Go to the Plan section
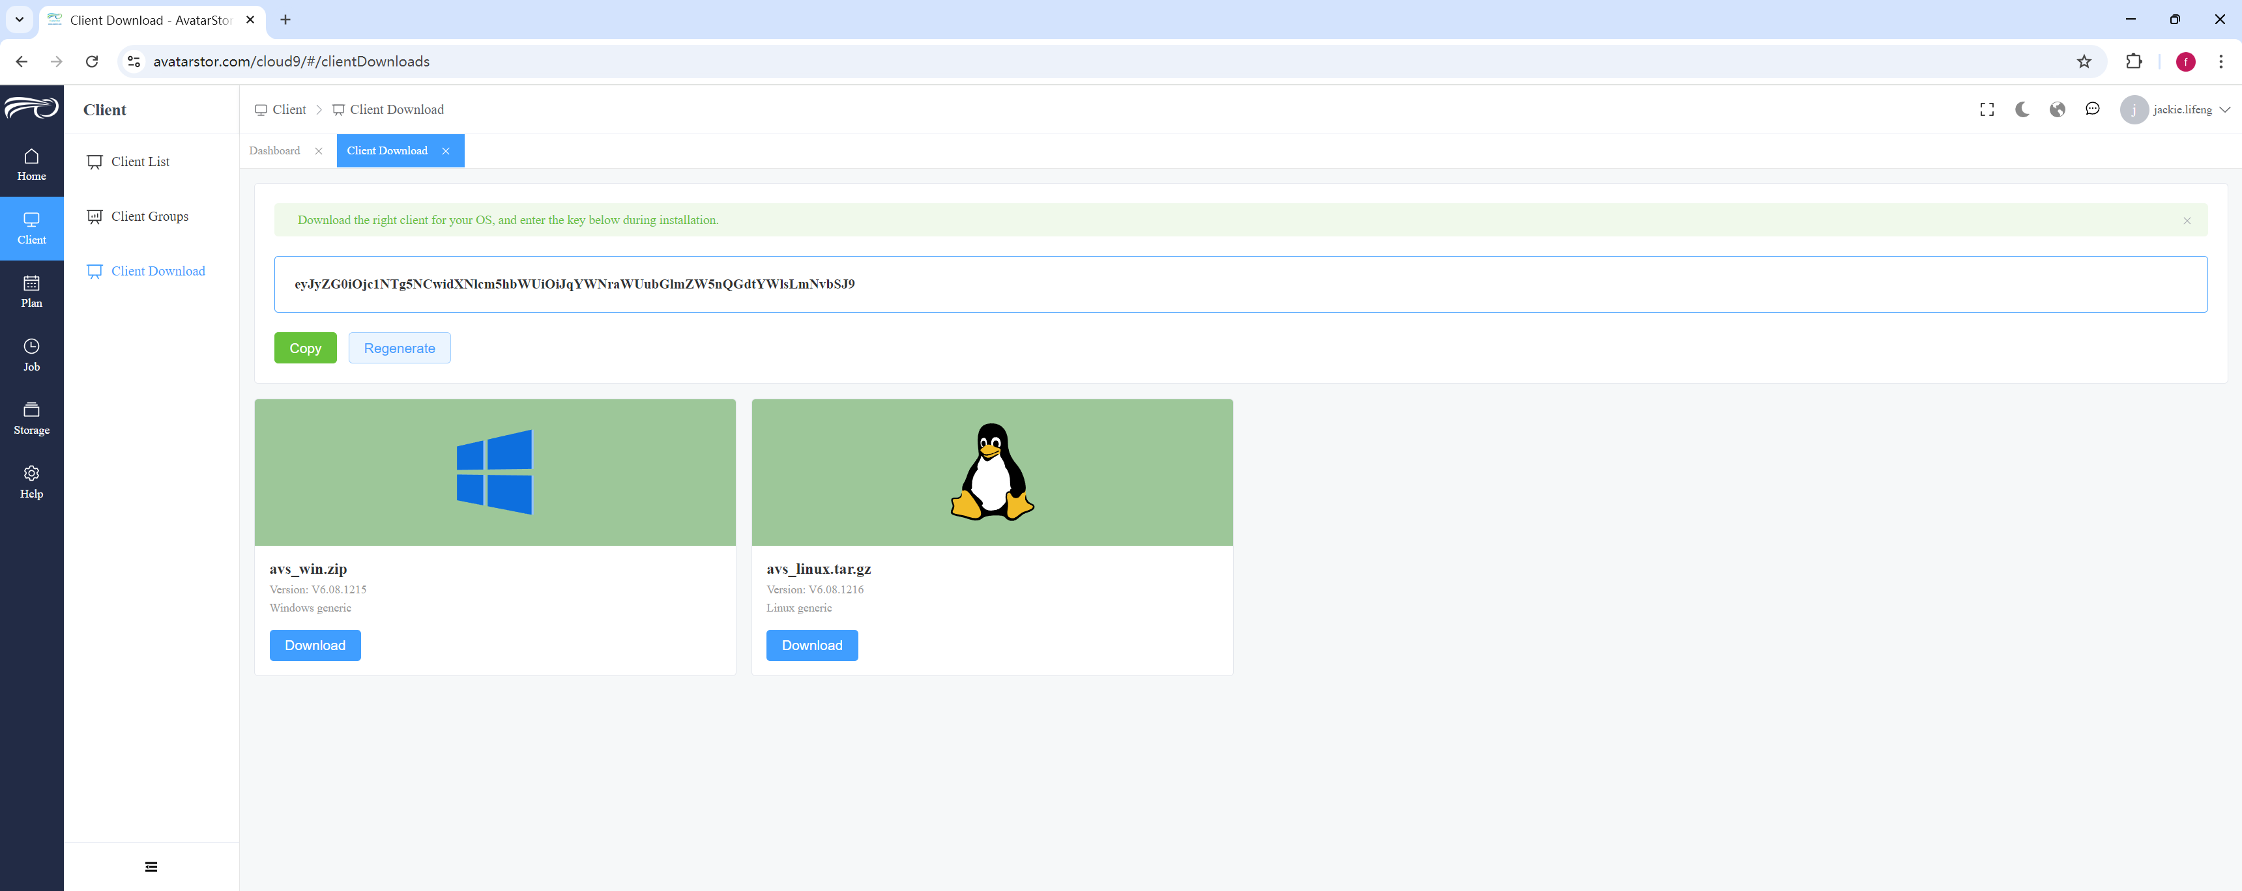The width and height of the screenshot is (2242, 891). (31, 292)
